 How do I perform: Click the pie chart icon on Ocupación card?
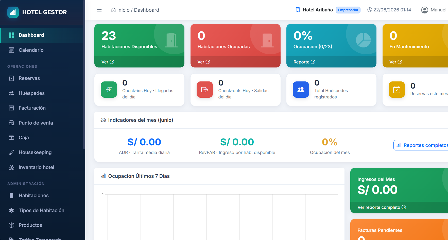(363, 40)
